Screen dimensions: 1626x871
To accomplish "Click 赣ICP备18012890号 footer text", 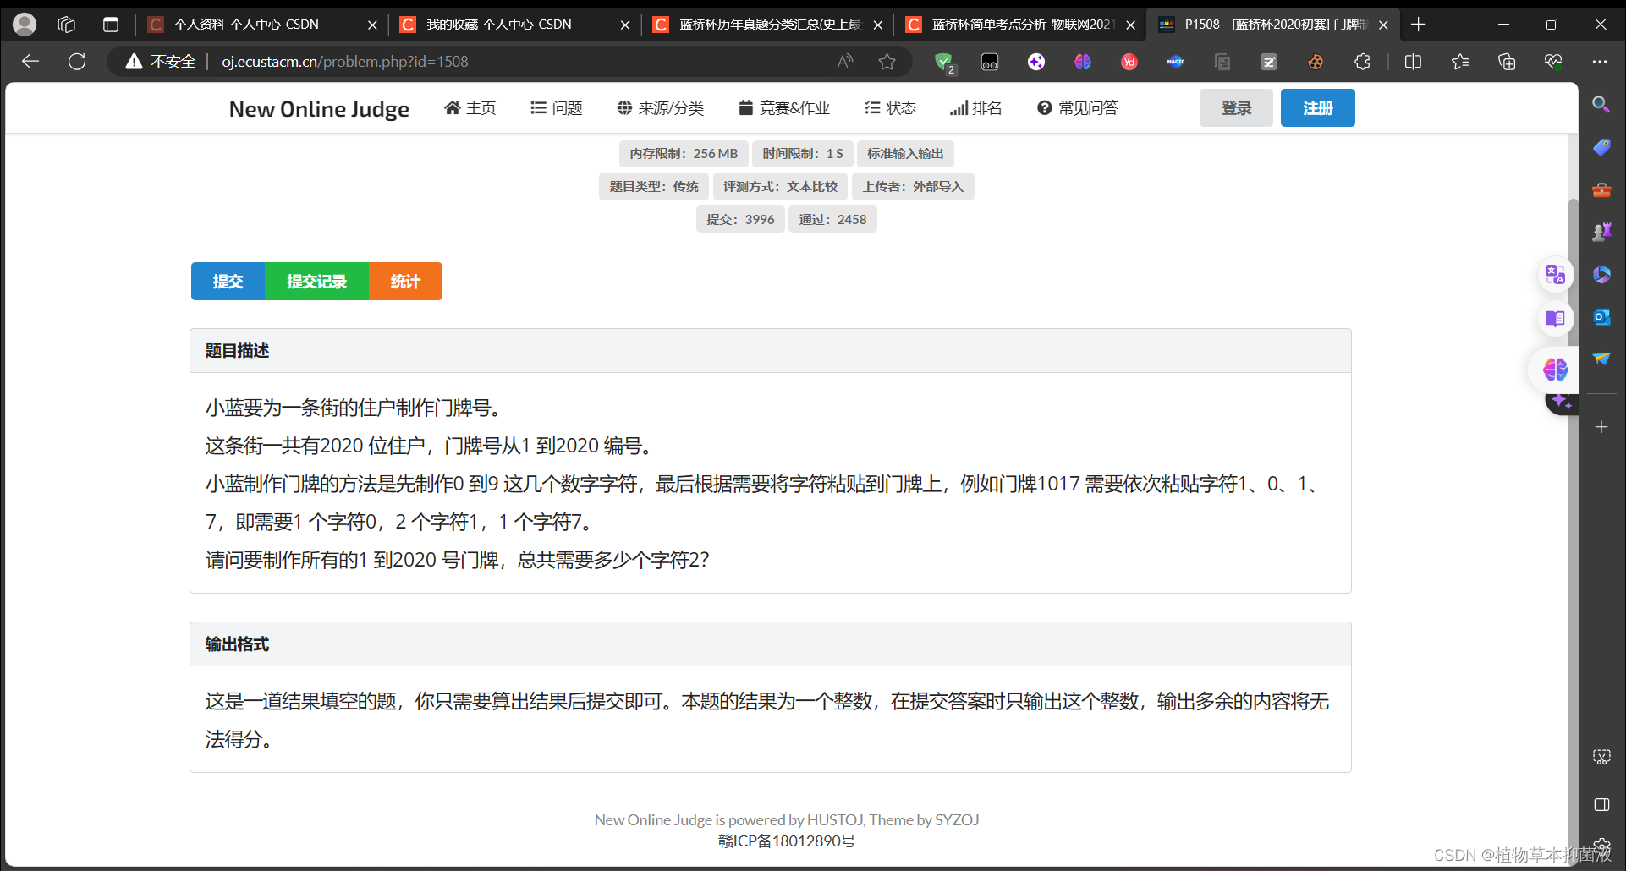I will click(x=787, y=841).
